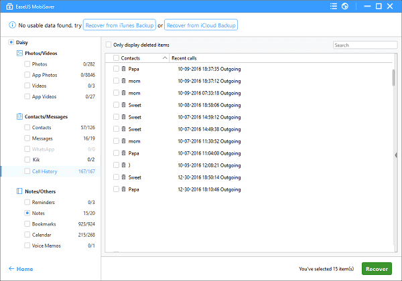Click into the Search input field
This screenshot has width=402, height=281.
tap(360, 45)
